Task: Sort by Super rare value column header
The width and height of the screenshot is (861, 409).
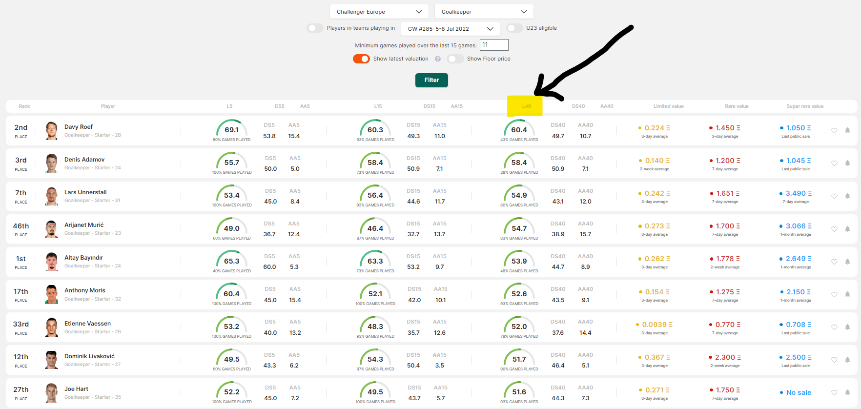Action: pos(805,106)
